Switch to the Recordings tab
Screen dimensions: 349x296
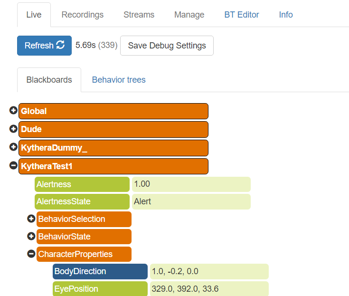pos(82,15)
